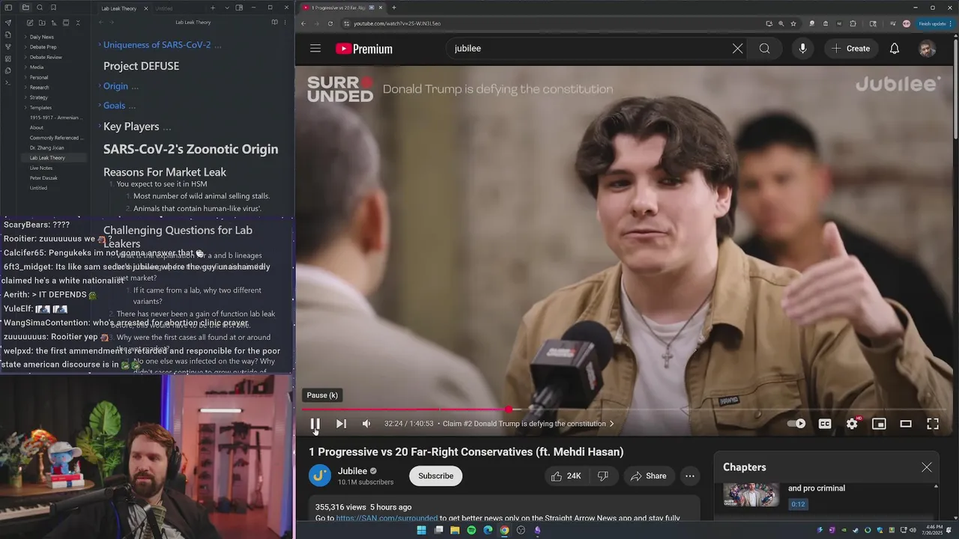Go to YouTube Premium home logo
959x539 pixels.
coord(364,49)
